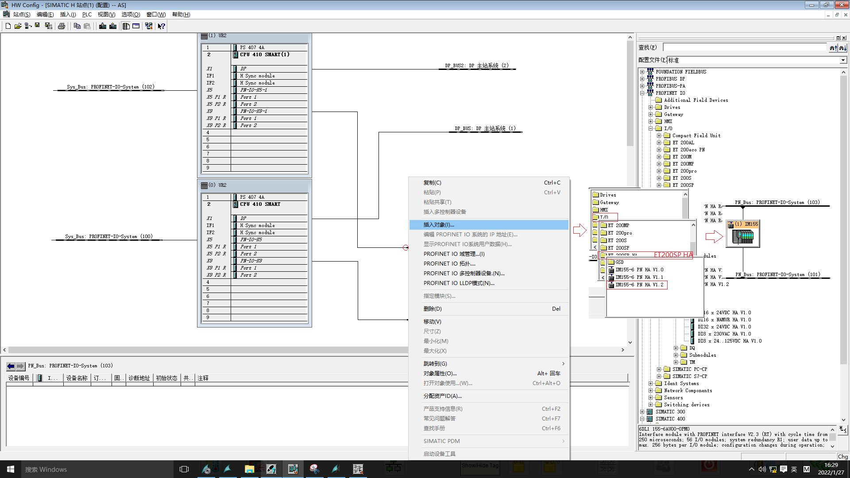The height and width of the screenshot is (478, 850).
Task: Click the Print toolbar icon
Action: (x=62, y=26)
